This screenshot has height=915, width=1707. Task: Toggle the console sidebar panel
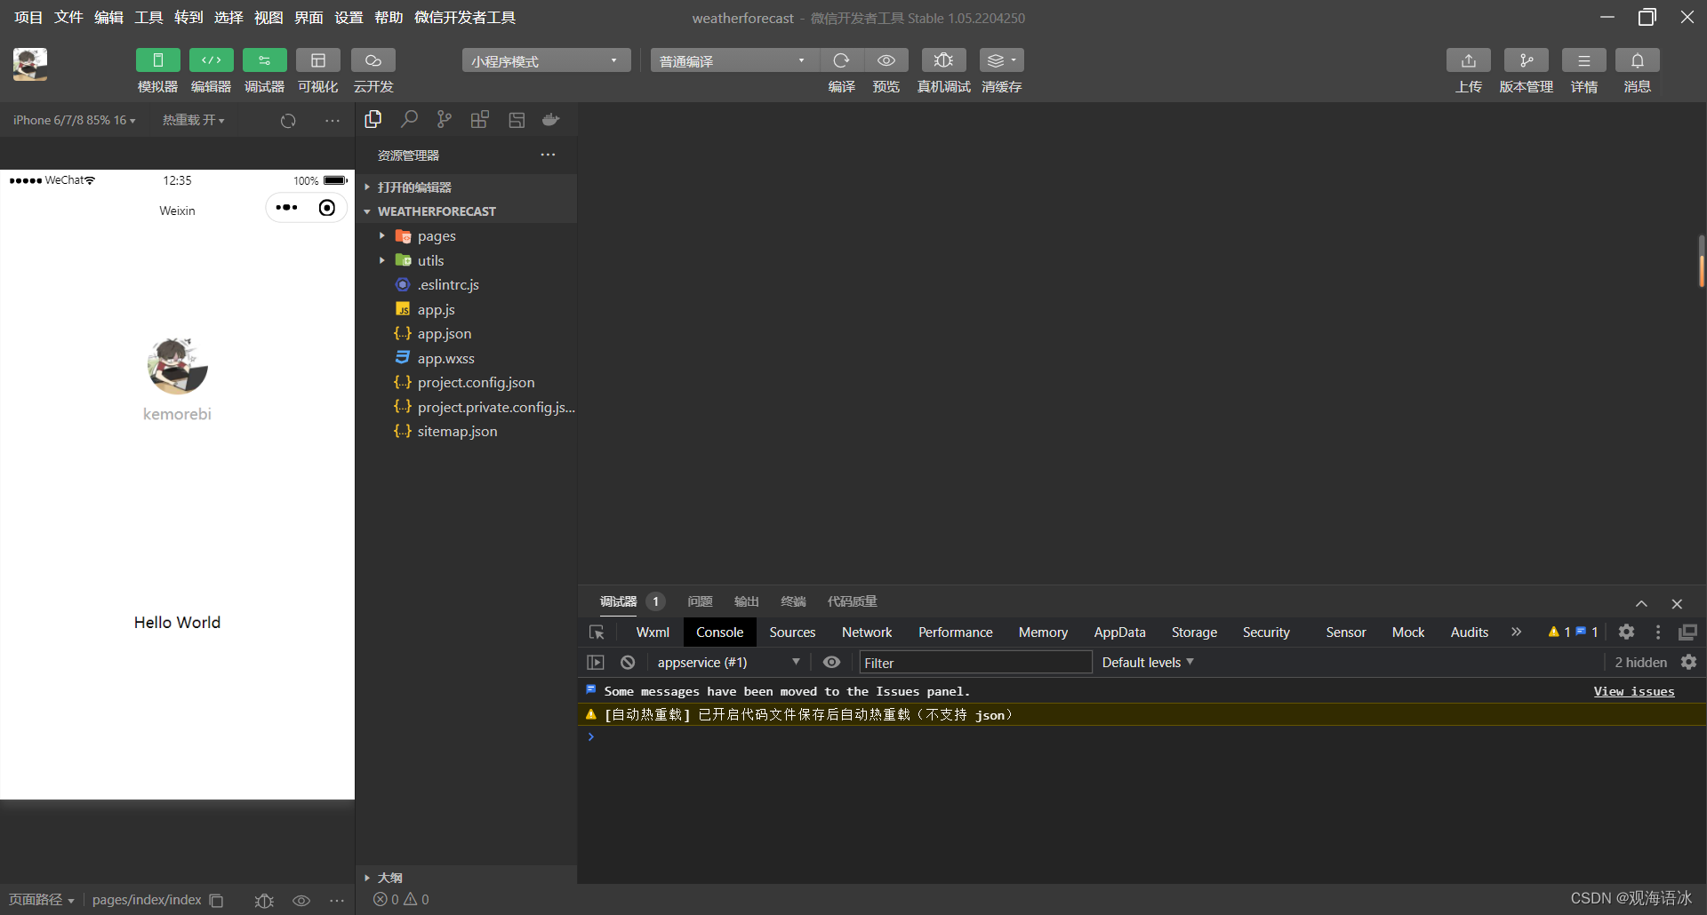(596, 662)
